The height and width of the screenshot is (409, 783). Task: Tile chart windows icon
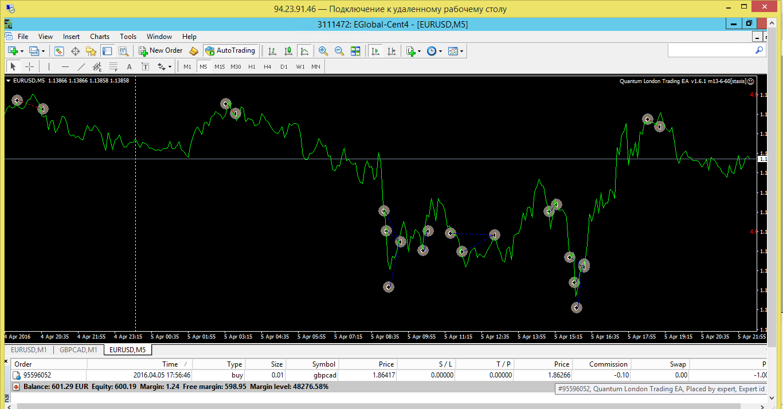(355, 51)
